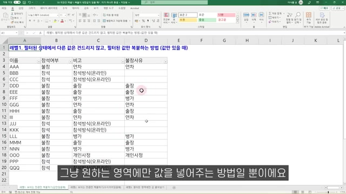Toggle underline formatting
The height and width of the screenshot is (194, 346).
(x=38, y=21)
